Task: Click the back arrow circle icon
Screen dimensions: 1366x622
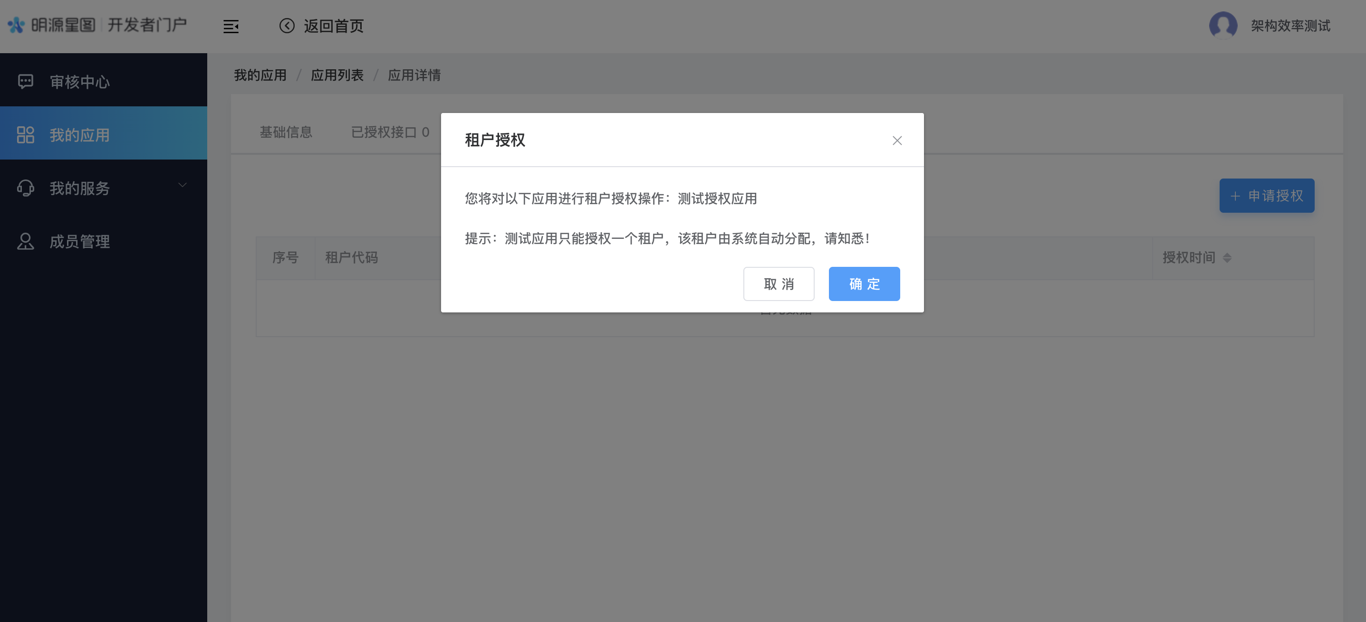Action: tap(287, 26)
